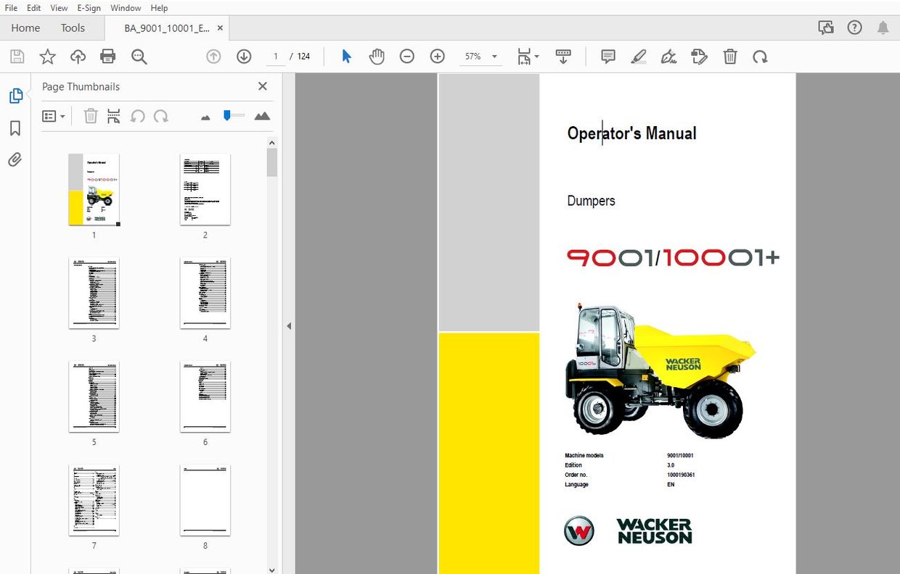Print the dumper operator's manual
The image size is (900, 574).
107,56
